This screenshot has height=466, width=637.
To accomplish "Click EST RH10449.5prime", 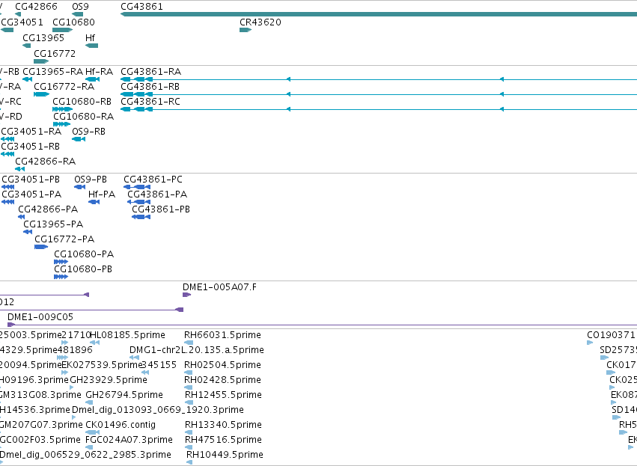I will click(189, 462).
